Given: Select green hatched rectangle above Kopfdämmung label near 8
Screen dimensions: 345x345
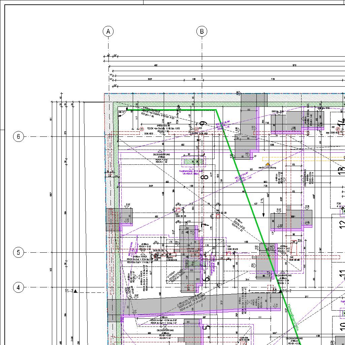Looking at the screenshot, I should 193,162.
